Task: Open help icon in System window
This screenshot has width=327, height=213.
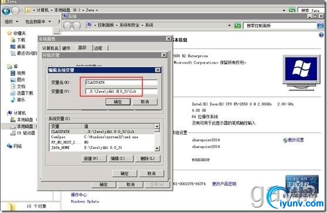Action: point(321,35)
